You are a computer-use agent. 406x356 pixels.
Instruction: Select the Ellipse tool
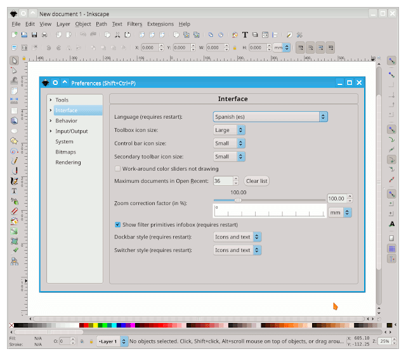pos(14,131)
